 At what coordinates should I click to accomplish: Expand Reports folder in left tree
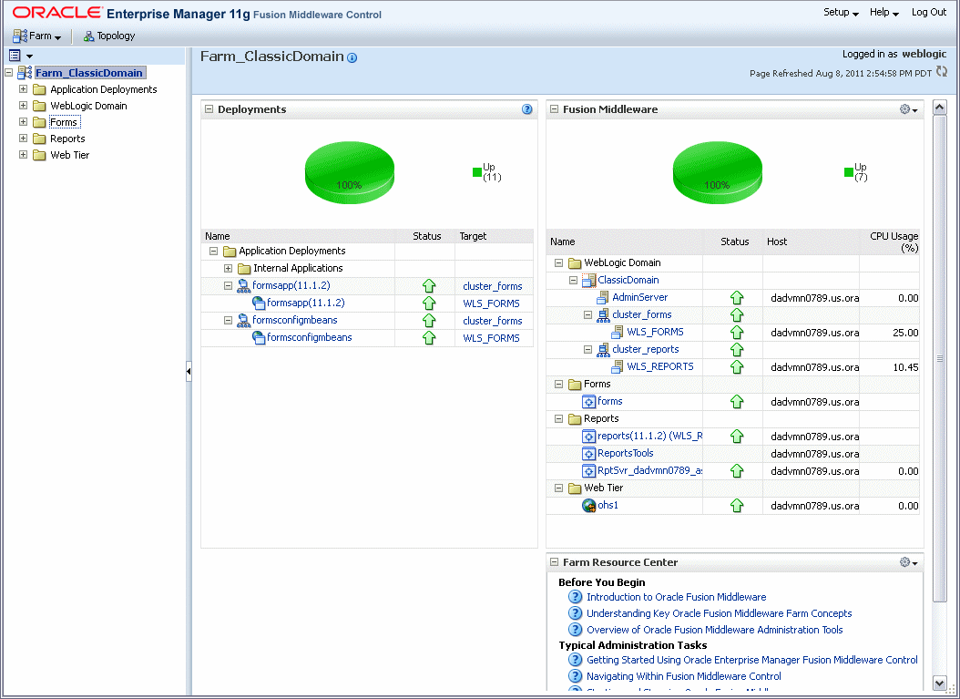tap(24, 139)
